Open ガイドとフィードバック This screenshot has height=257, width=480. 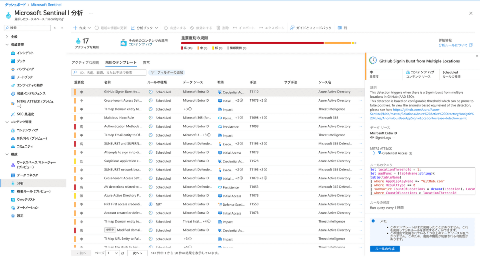tap(311, 28)
